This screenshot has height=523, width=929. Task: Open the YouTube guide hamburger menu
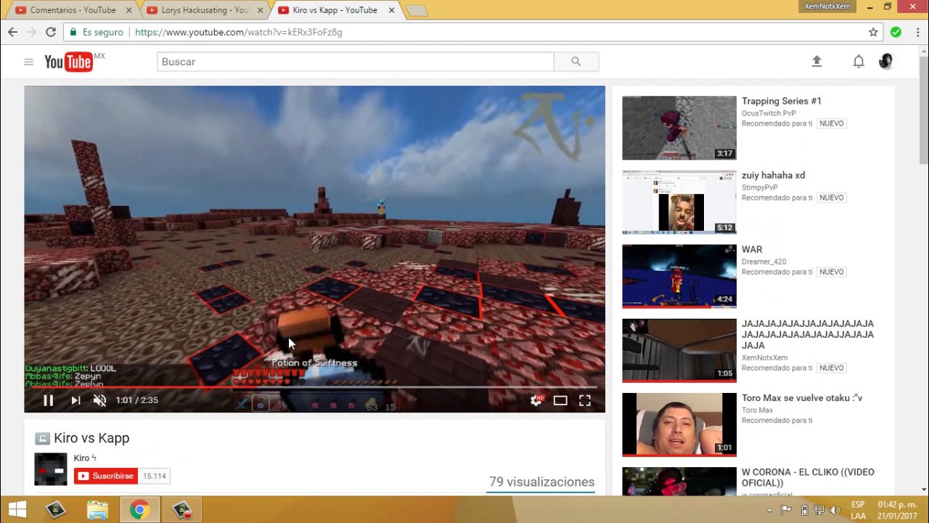click(x=29, y=62)
